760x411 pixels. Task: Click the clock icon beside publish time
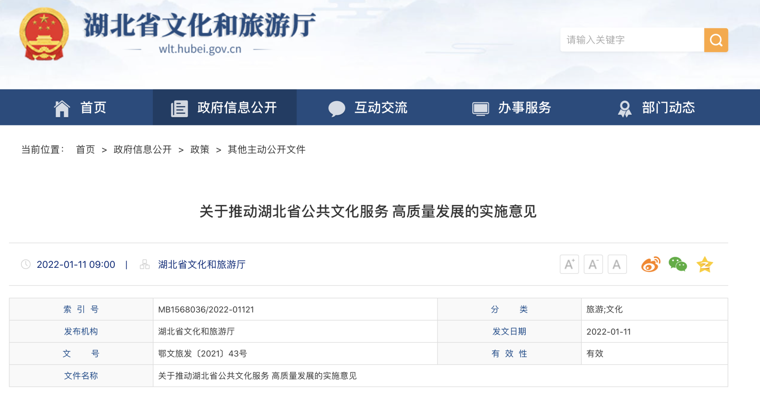(x=26, y=264)
